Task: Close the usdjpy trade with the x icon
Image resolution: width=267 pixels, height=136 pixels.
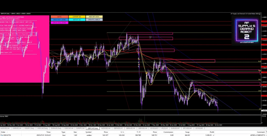Action: 214,135
